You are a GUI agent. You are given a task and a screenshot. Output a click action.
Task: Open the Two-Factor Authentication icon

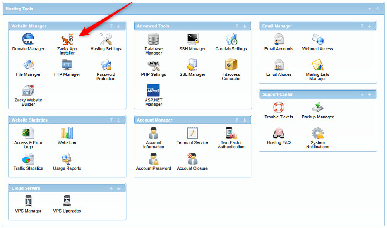tap(231, 133)
